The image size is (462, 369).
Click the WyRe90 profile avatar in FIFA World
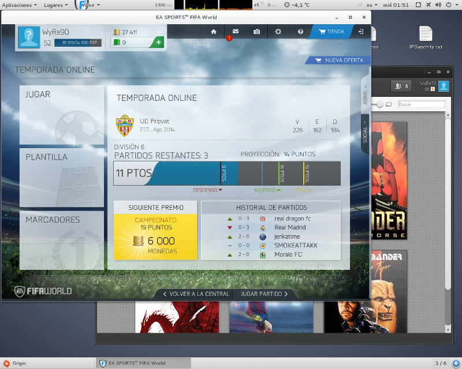(x=28, y=37)
